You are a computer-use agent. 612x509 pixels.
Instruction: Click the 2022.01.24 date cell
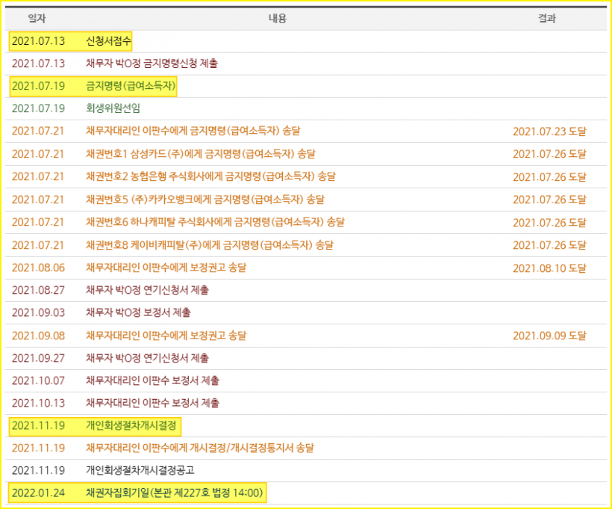click(38, 493)
